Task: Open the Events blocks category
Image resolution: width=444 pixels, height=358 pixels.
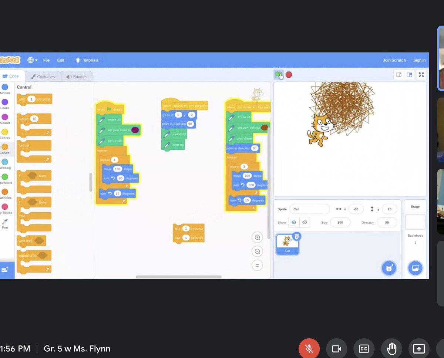Action: coord(5,133)
